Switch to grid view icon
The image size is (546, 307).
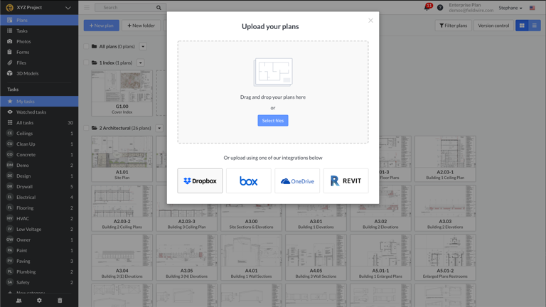[522, 26]
